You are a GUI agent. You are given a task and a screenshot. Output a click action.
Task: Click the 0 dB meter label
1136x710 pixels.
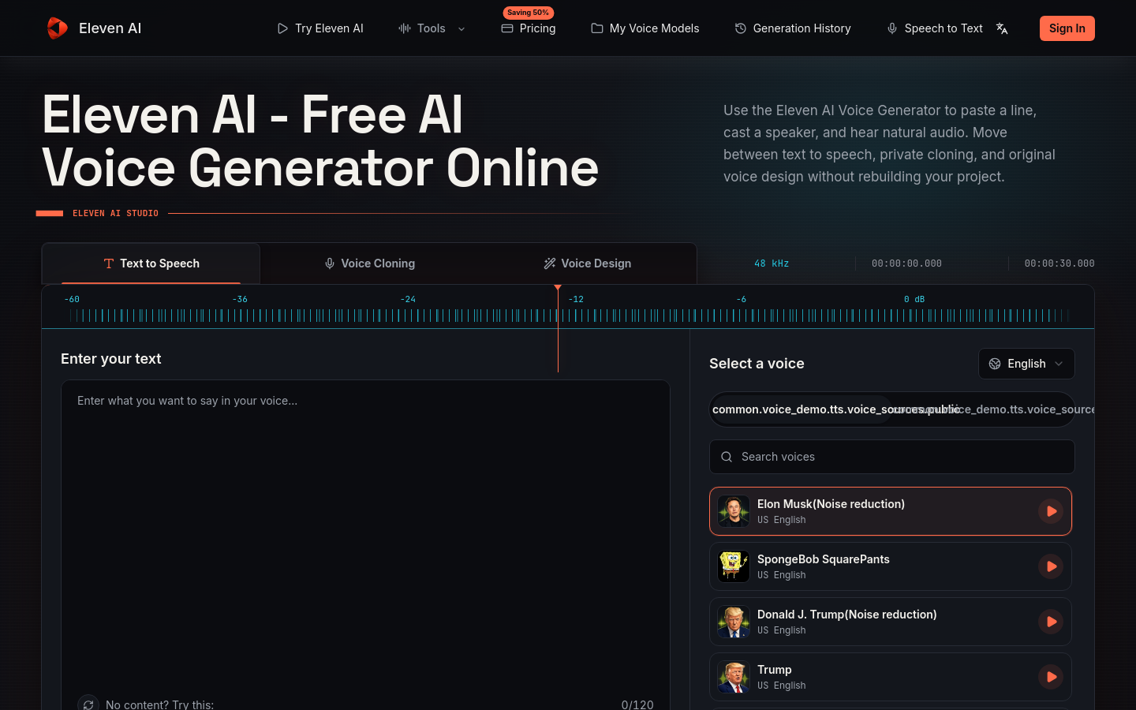click(x=914, y=300)
